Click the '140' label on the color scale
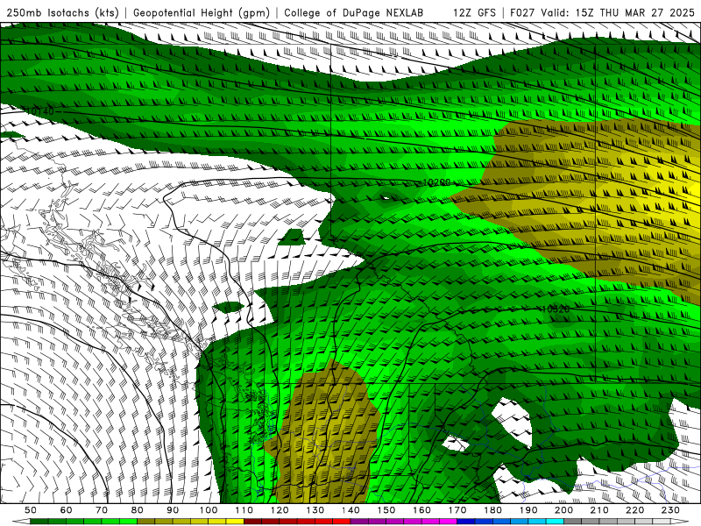The height and width of the screenshot is (526, 701). (x=350, y=510)
